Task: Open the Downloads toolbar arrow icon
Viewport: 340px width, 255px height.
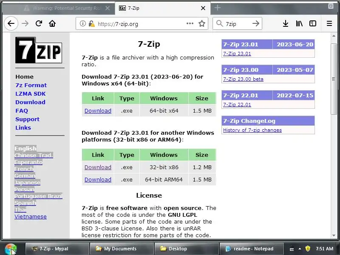Action: (x=286, y=23)
